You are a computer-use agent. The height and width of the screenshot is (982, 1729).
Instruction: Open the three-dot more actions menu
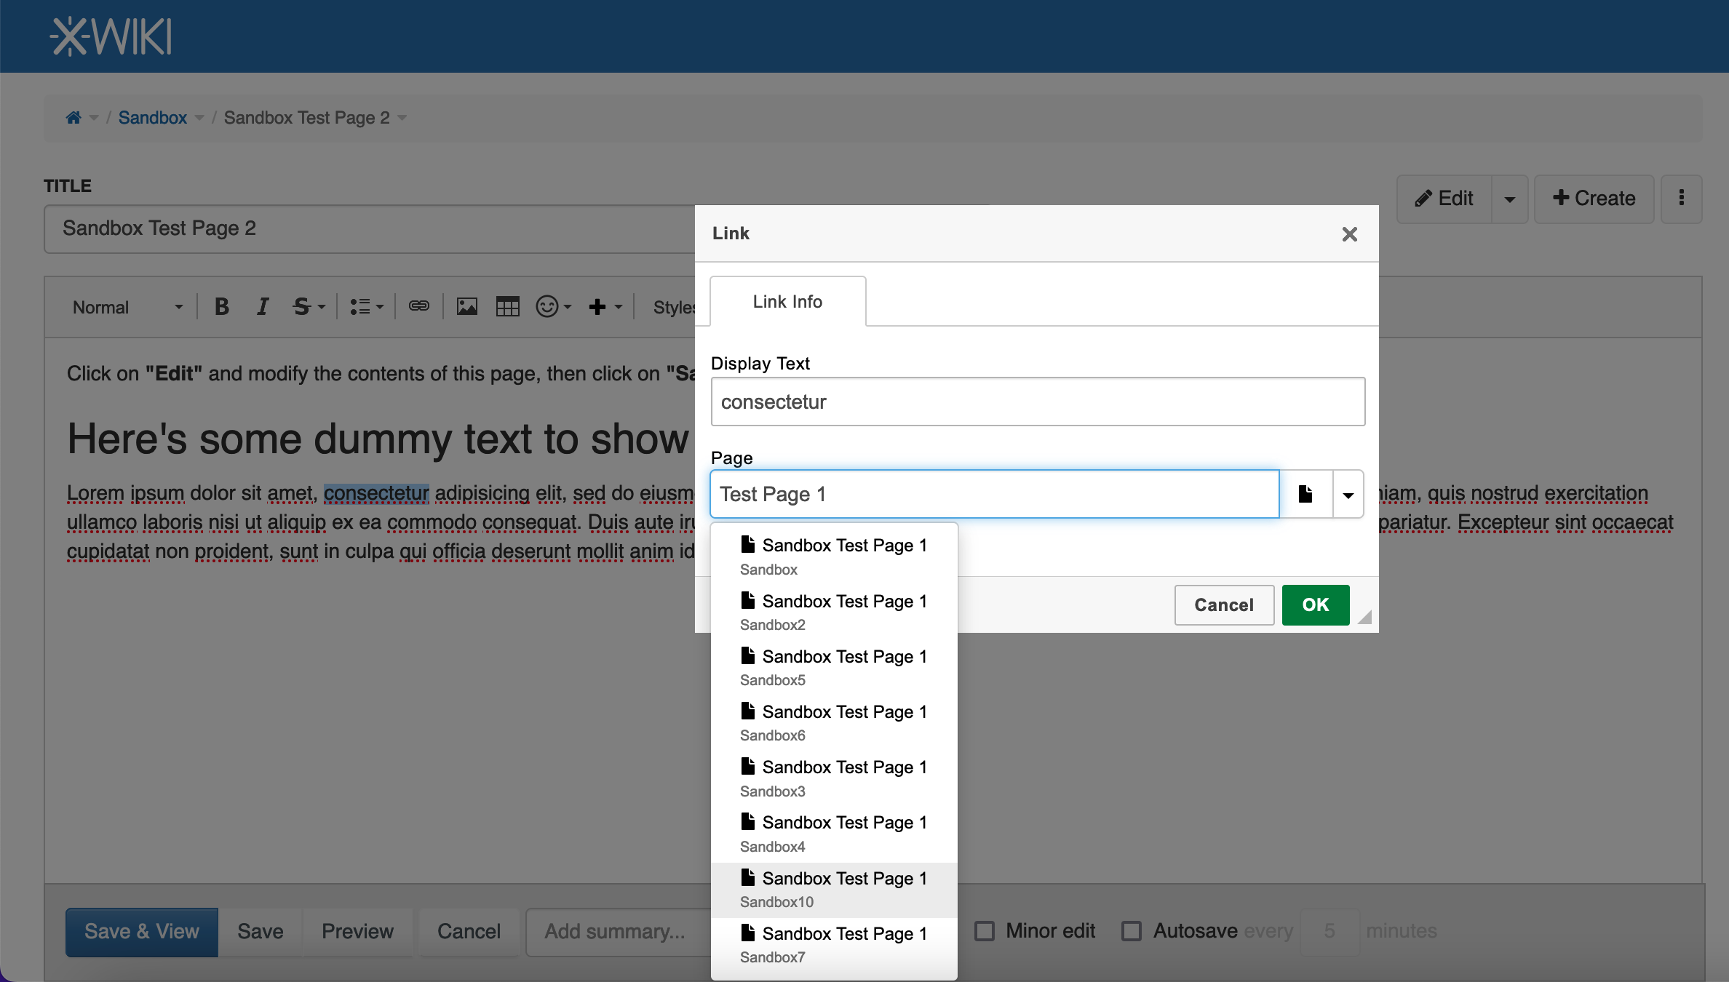click(x=1681, y=199)
